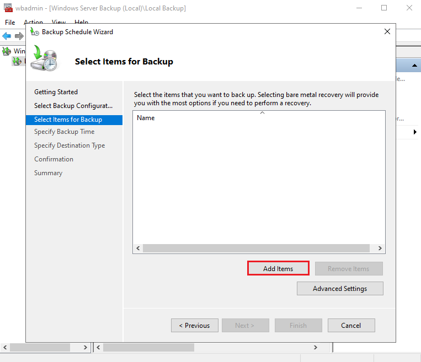Click the sort chevron above Name column
Image resolution: width=421 pixels, height=362 pixels.
click(262, 113)
